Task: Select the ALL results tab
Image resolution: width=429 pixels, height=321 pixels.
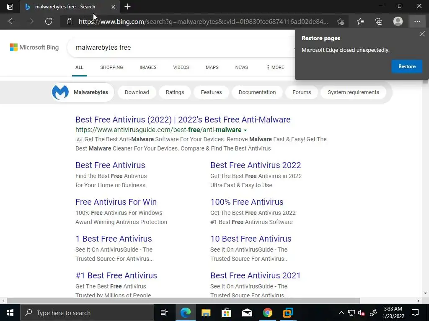Action: [79, 67]
